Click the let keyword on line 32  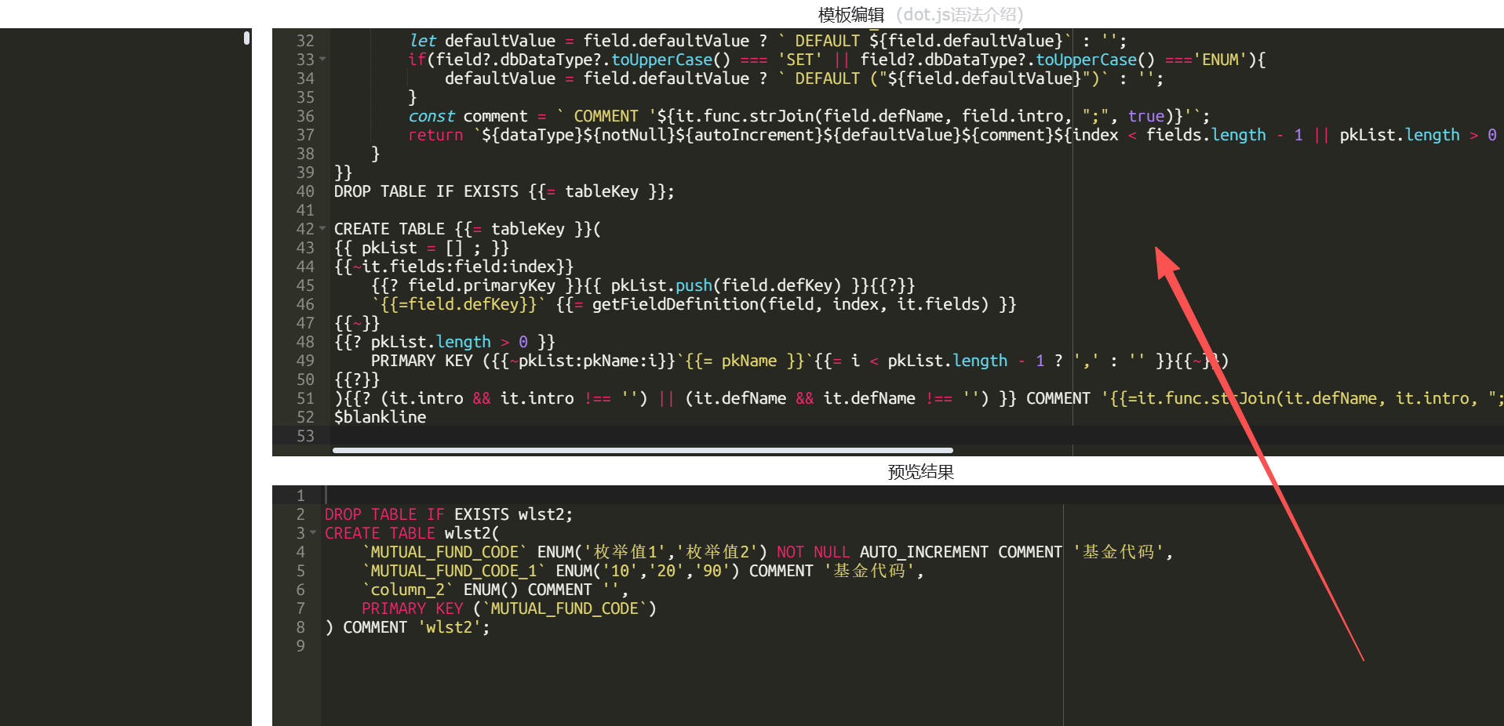(422, 41)
